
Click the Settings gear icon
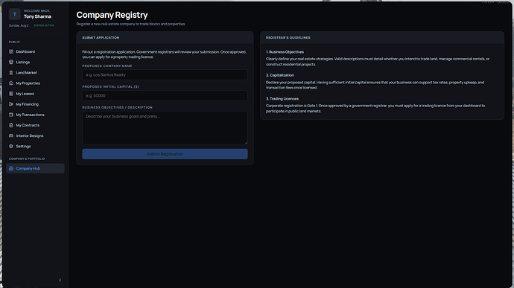11,146
